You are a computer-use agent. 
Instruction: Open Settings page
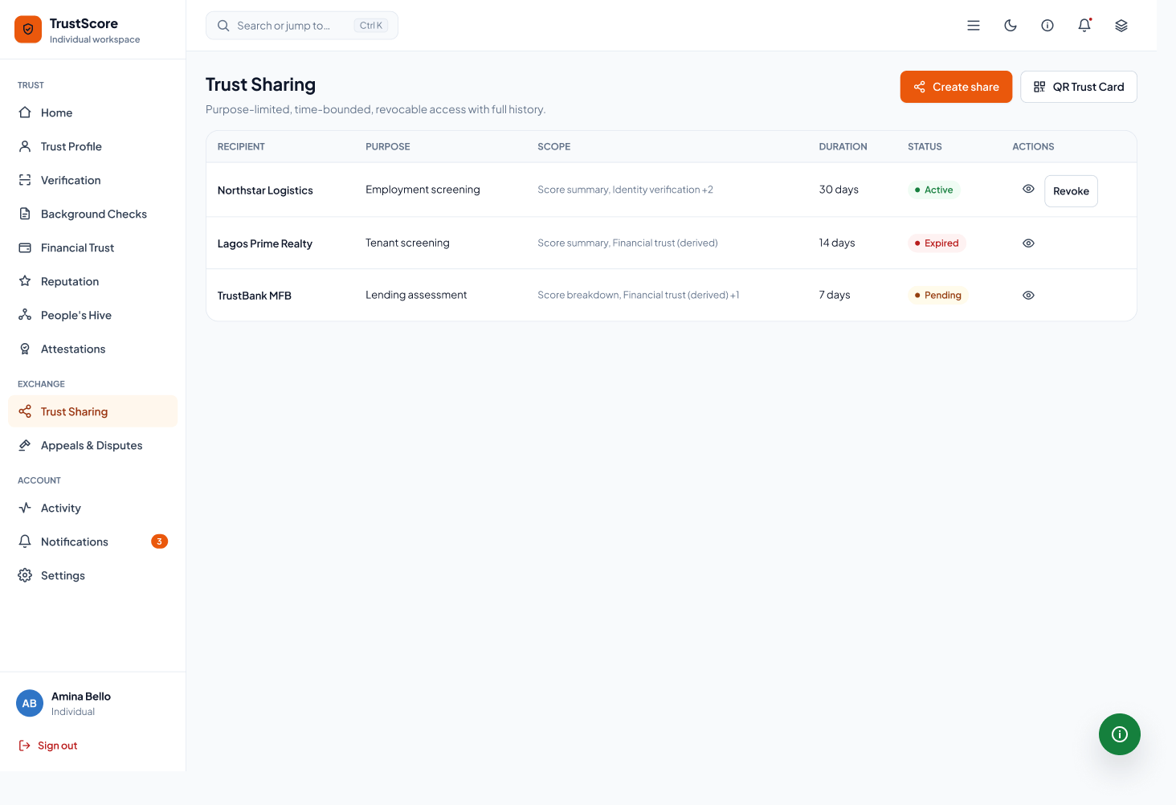click(x=92, y=575)
